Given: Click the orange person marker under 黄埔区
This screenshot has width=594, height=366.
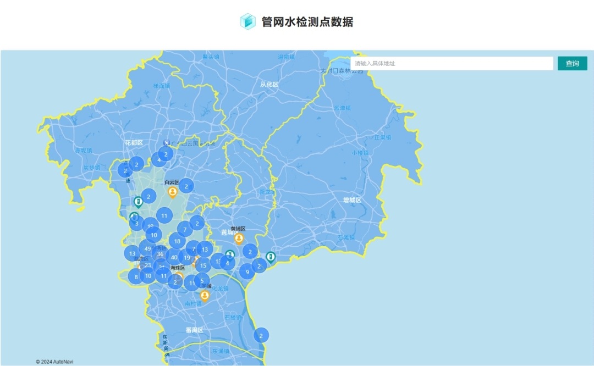Looking at the screenshot, I should [x=239, y=239].
